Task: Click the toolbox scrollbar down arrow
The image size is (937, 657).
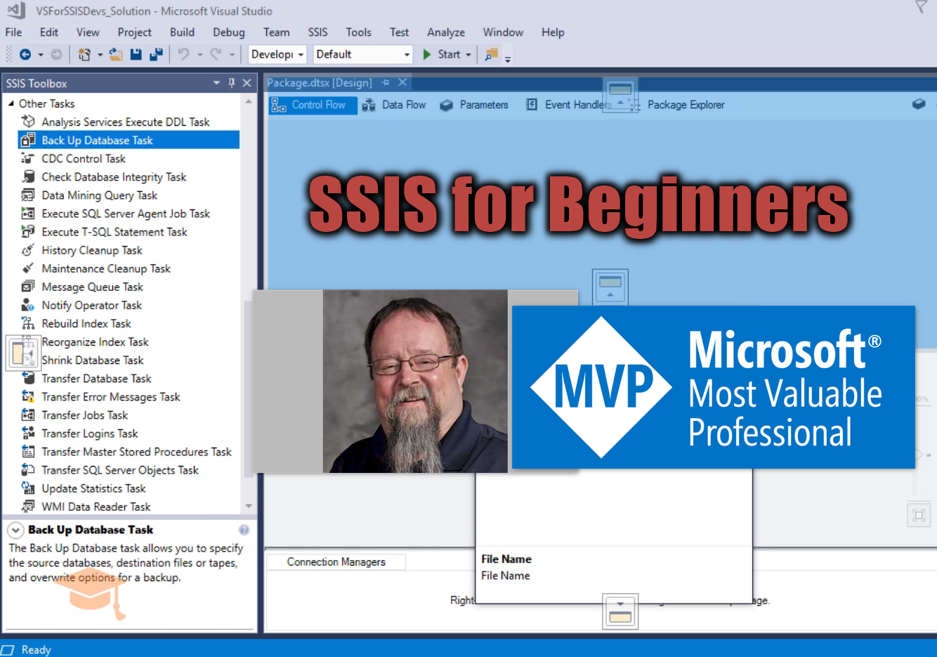Action: pyautogui.click(x=249, y=506)
